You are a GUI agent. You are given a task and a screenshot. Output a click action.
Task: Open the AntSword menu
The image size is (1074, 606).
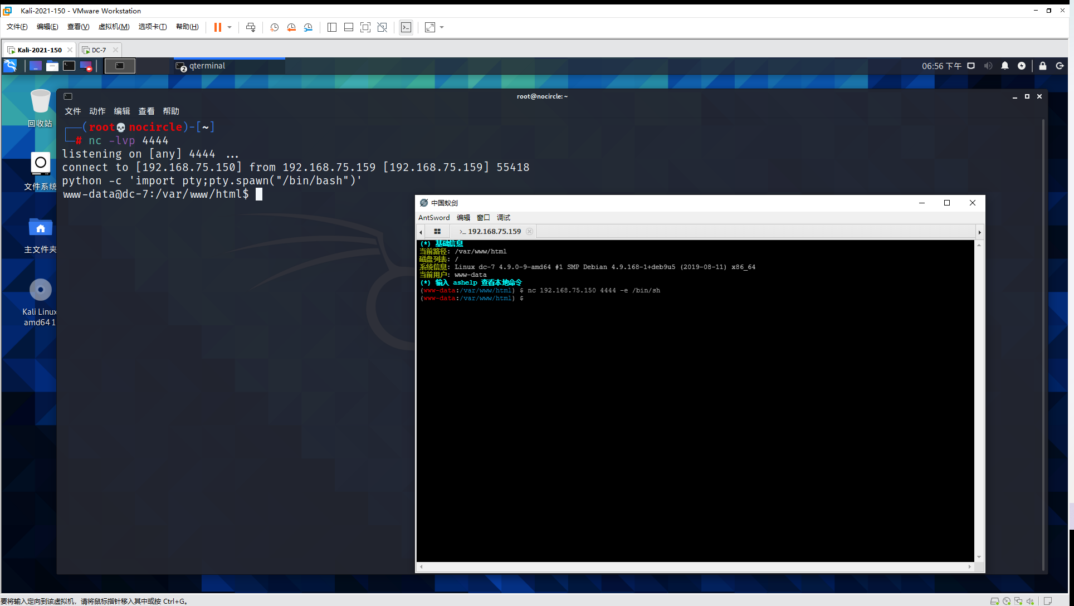click(434, 218)
